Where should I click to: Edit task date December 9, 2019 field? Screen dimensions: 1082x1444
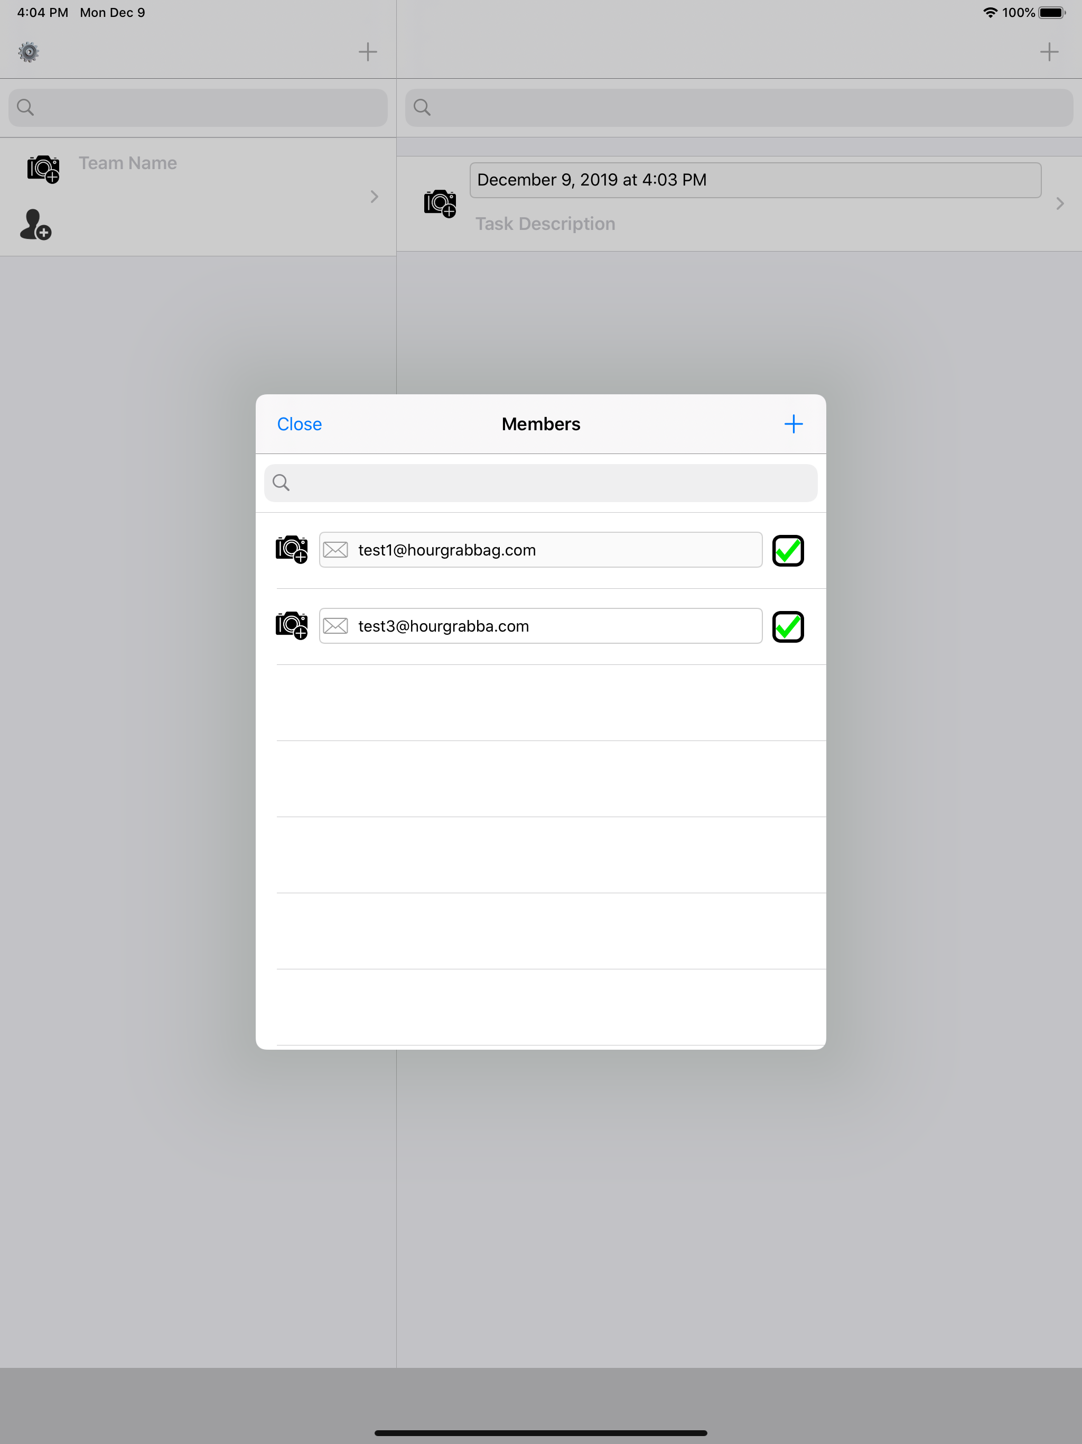click(x=755, y=180)
